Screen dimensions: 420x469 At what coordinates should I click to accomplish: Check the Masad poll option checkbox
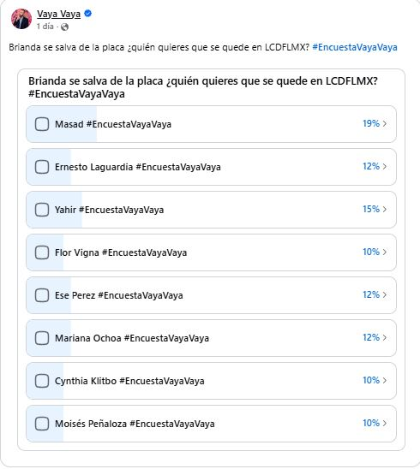pyautogui.click(x=42, y=124)
